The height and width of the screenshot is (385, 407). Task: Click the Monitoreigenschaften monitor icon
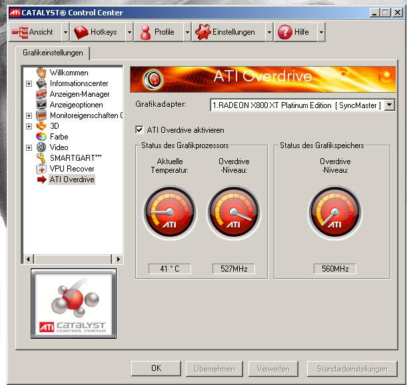[x=41, y=115]
